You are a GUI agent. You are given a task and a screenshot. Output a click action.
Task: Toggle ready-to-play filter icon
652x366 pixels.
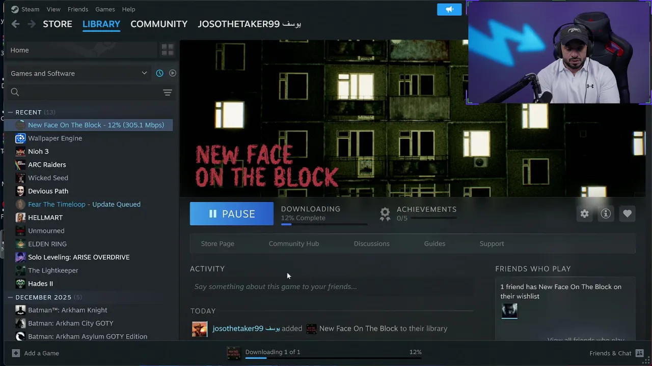coord(173,73)
